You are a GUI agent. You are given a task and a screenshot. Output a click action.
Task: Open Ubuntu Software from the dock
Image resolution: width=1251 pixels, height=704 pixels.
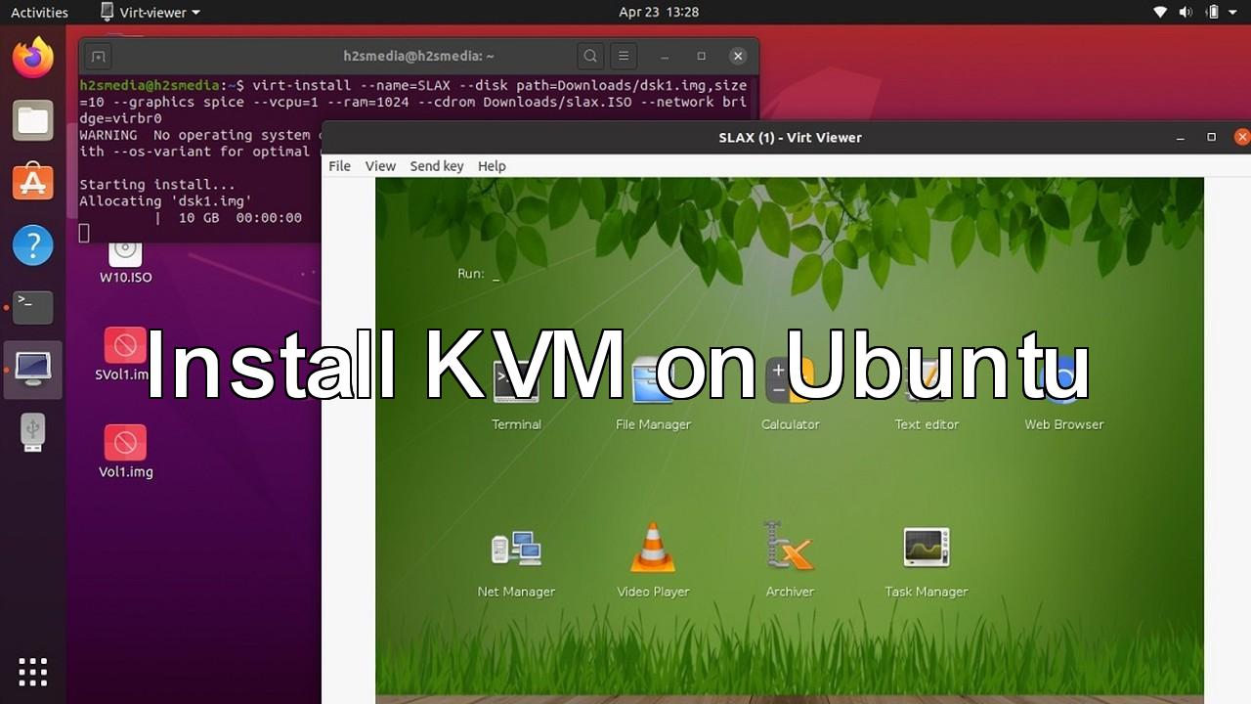32,183
